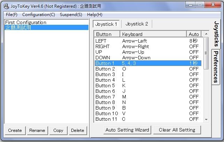This screenshot has height=142, width=224.
Task: Select the Button 4 row mapped to L
Action: pyautogui.click(x=148, y=80)
